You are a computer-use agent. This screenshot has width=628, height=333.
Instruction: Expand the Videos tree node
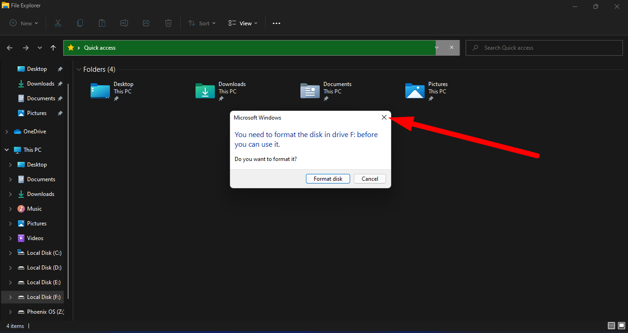(x=11, y=238)
